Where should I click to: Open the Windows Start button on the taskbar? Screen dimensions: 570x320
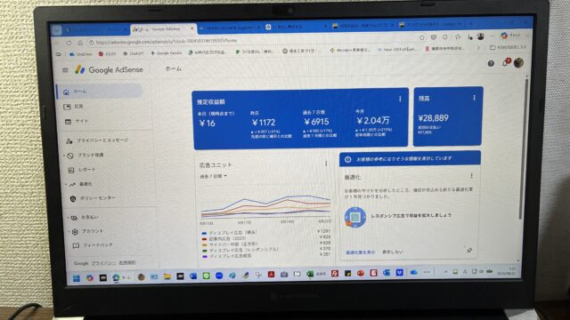[77, 278]
